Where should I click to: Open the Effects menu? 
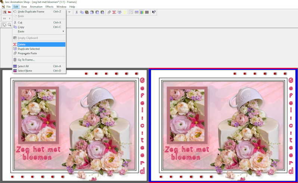point(49,7)
